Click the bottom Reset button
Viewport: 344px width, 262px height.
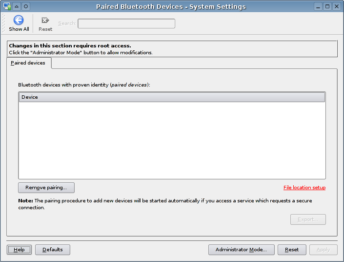point(292,250)
